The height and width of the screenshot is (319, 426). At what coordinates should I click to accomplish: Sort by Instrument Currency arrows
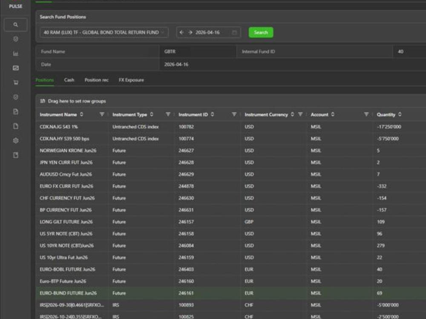click(292, 114)
